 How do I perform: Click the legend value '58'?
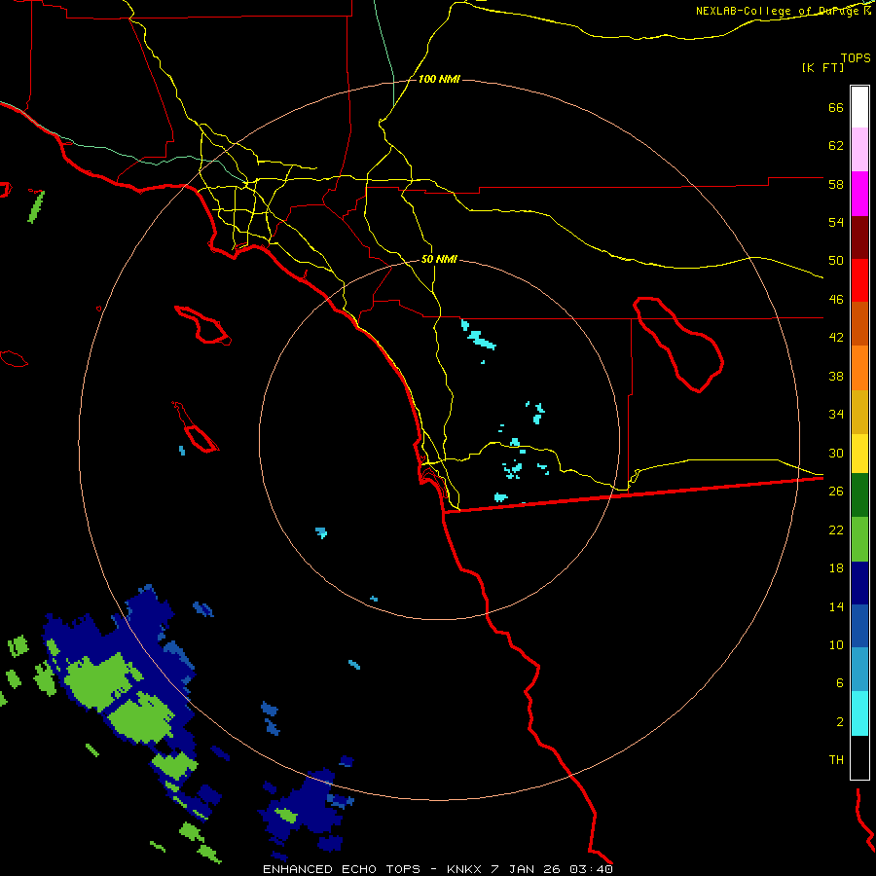pos(836,184)
